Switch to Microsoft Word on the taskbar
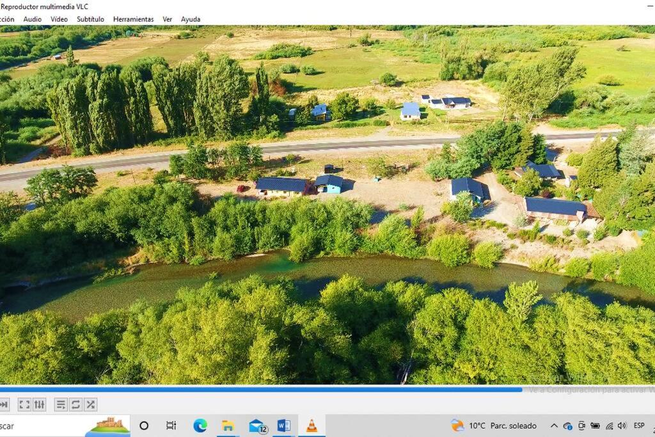This screenshot has height=437, width=655. click(x=284, y=425)
